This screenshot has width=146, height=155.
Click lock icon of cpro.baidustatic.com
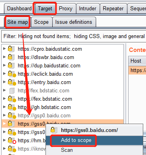tap(11, 49)
